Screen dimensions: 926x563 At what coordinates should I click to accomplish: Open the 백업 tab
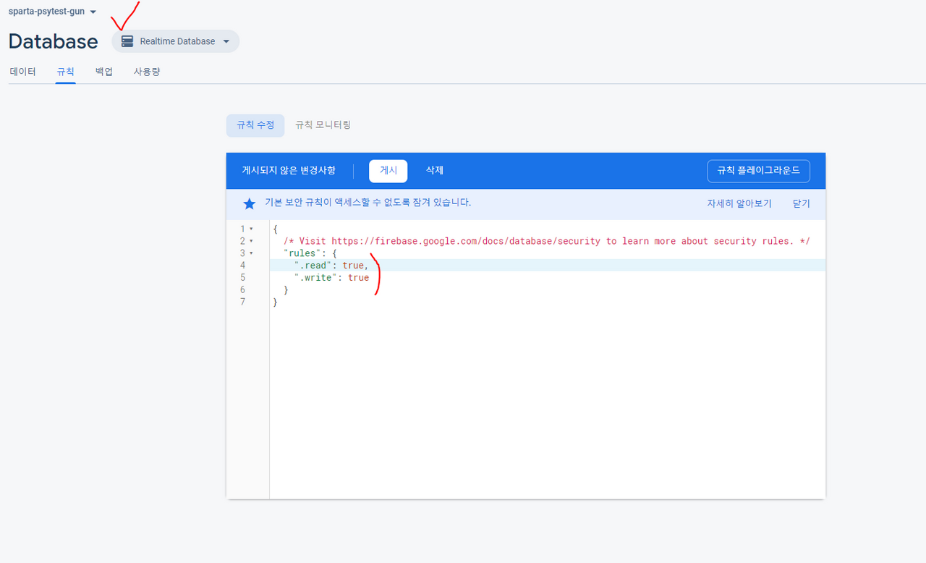104,72
